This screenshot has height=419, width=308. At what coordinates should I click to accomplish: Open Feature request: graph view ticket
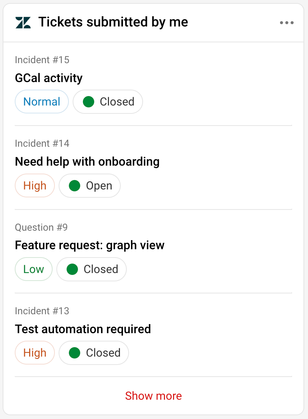[x=90, y=245]
